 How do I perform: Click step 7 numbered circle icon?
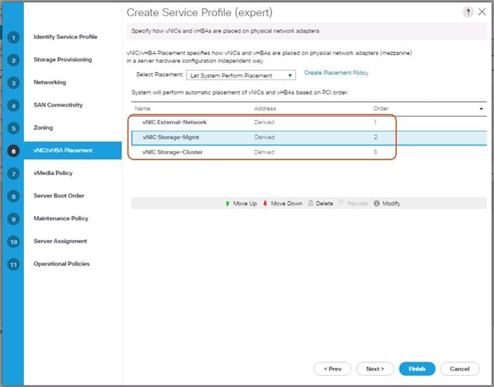pos(13,174)
